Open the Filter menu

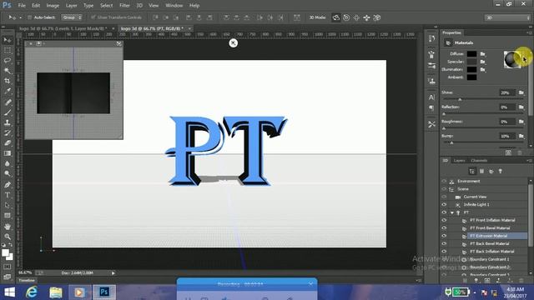(x=124, y=6)
